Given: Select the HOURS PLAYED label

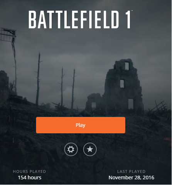Looking at the screenshot, I should click(29, 172).
